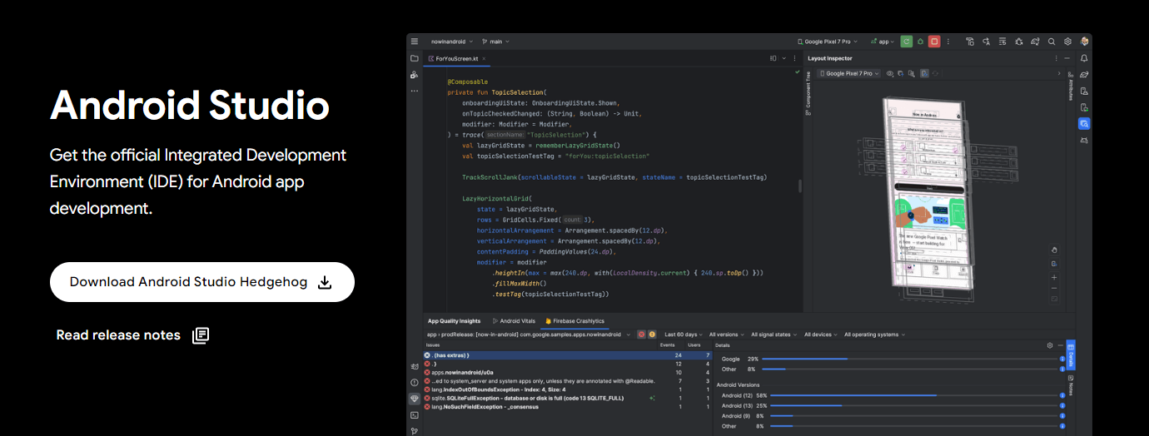This screenshot has height=436, width=1149.
Task: Minimize the Layout Inspector panel
Action: click(1068, 58)
